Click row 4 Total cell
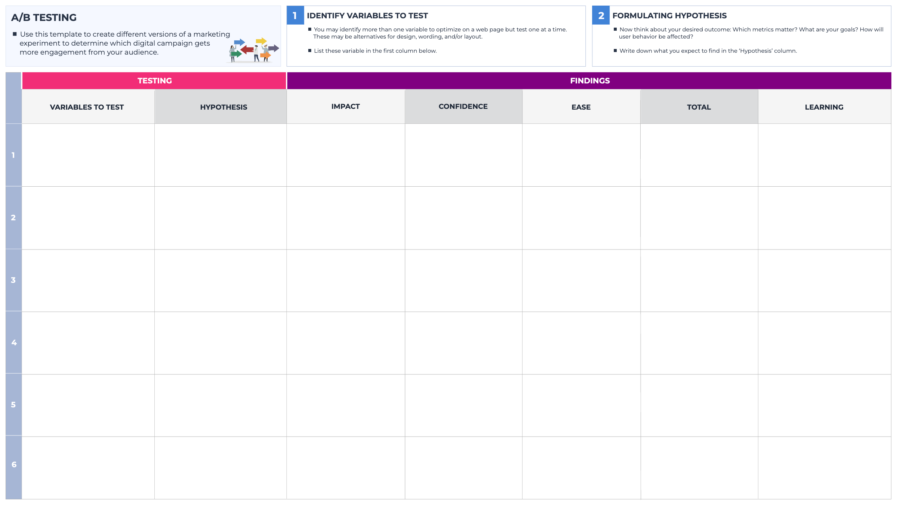The height and width of the screenshot is (505, 897). point(699,343)
